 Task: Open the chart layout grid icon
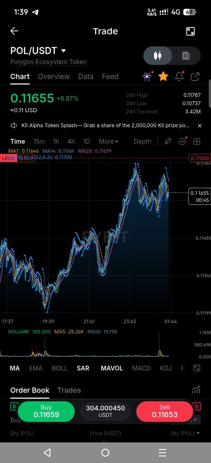pyautogui.click(x=197, y=141)
